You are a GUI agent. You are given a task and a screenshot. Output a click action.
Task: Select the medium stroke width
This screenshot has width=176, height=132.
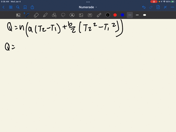point(137,15)
